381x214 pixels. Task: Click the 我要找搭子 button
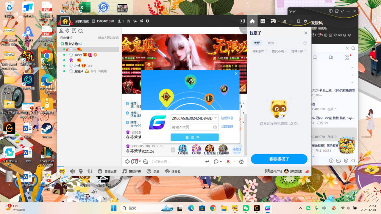tap(279, 159)
